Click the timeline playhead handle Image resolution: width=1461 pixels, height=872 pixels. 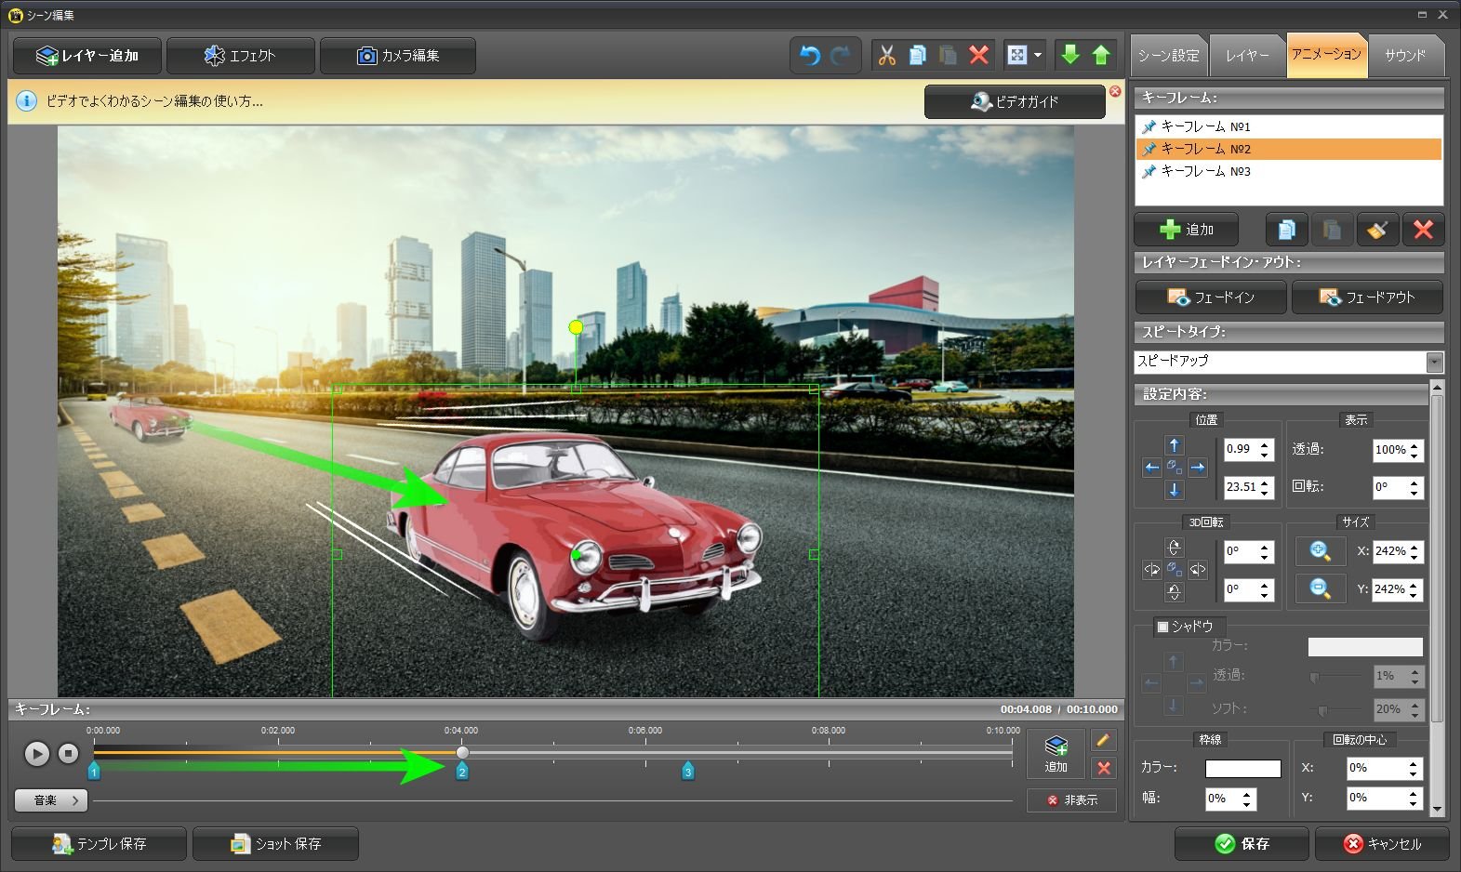point(462,752)
